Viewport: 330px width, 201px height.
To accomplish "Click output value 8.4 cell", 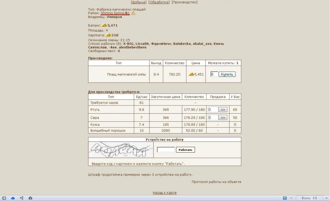I will coord(156,74).
